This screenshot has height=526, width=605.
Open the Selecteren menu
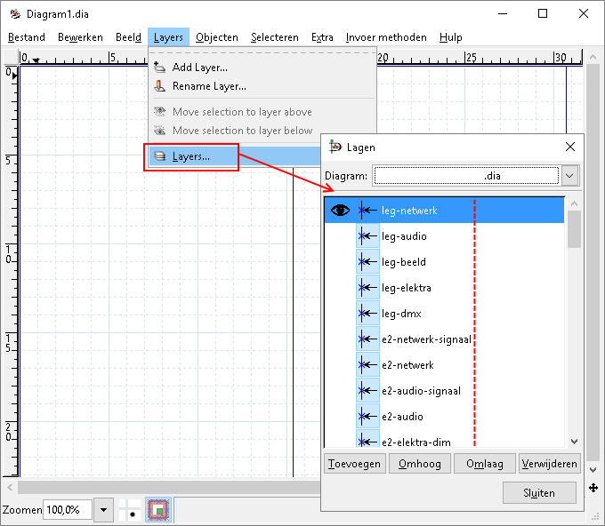pos(275,37)
